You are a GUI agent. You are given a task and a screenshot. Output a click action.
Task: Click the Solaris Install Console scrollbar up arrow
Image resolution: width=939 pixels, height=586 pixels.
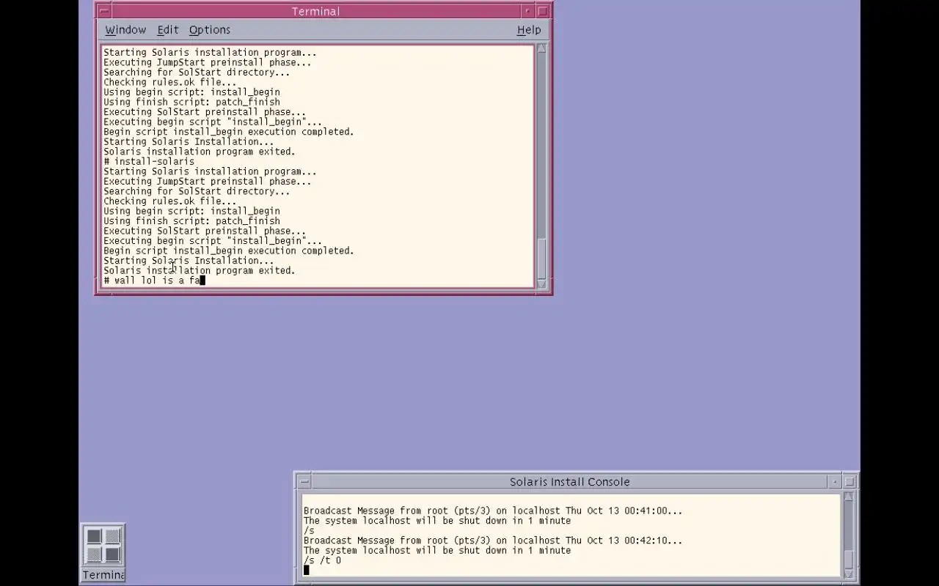pyautogui.click(x=849, y=497)
